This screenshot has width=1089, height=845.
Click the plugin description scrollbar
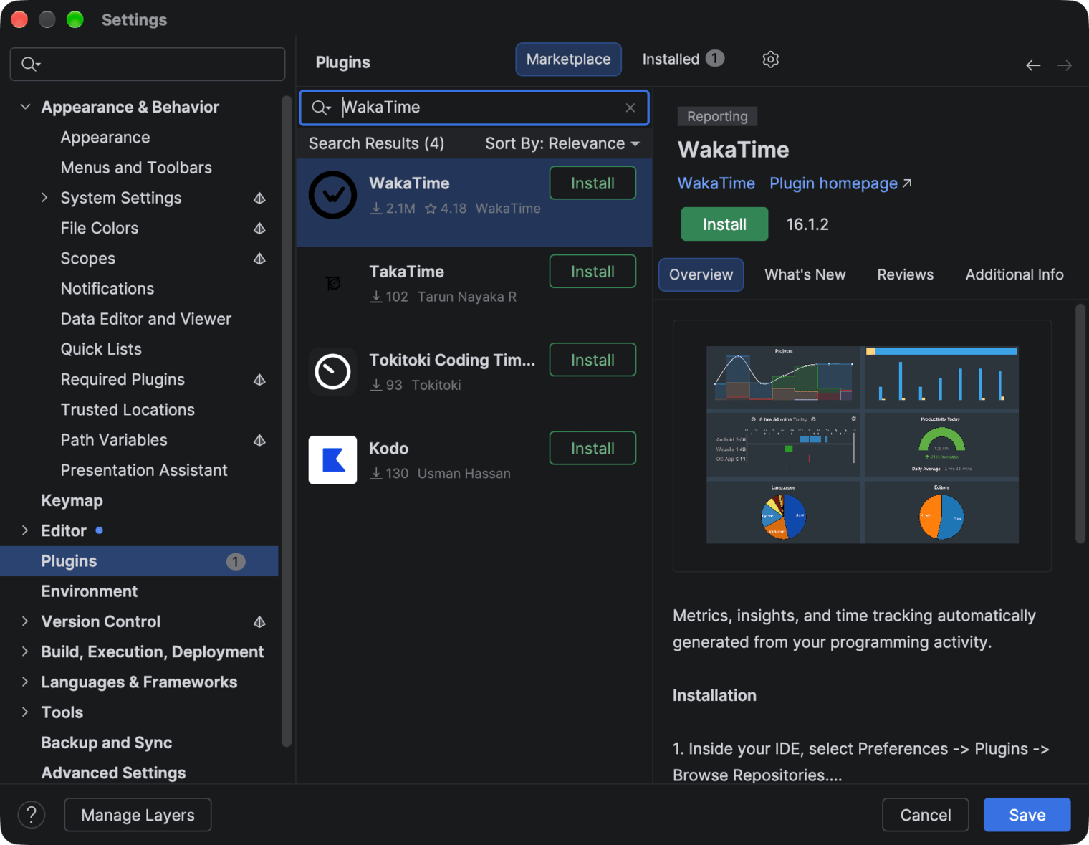click(x=1080, y=424)
